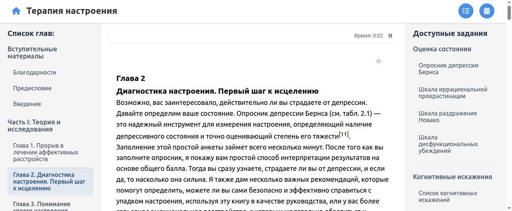
Task: Open Шкала раздражения Новако task
Action: pyautogui.click(x=456, y=117)
